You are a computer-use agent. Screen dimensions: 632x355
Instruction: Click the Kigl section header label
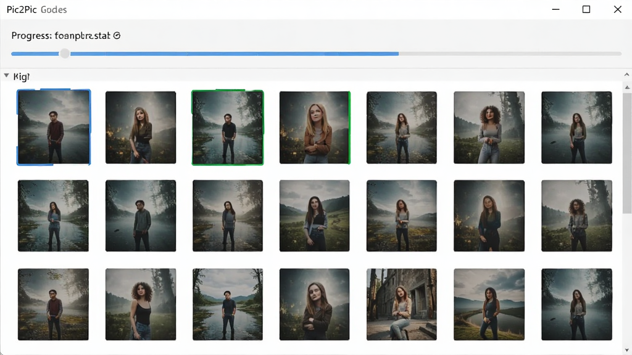pos(22,76)
